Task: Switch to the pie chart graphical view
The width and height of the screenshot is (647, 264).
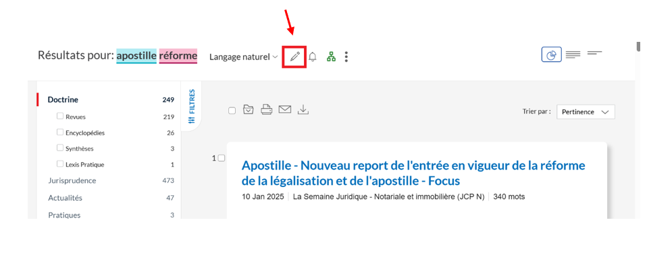Action: 552,55
